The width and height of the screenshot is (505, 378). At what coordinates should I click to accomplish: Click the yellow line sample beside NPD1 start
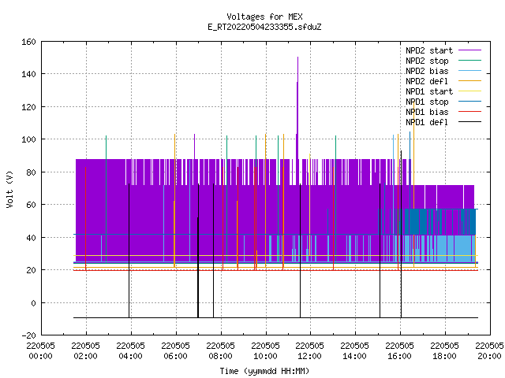click(x=469, y=91)
